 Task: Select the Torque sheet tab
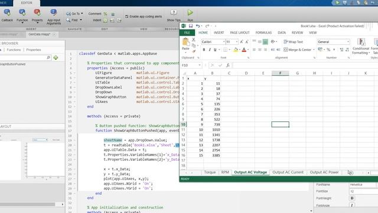pos(210,172)
